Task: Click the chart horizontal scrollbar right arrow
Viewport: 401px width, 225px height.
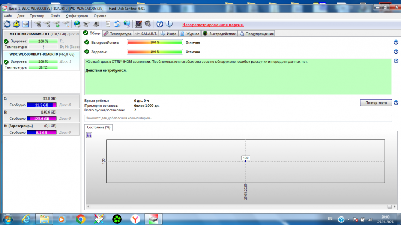Action: pyautogui.click(x=395, y=207)
